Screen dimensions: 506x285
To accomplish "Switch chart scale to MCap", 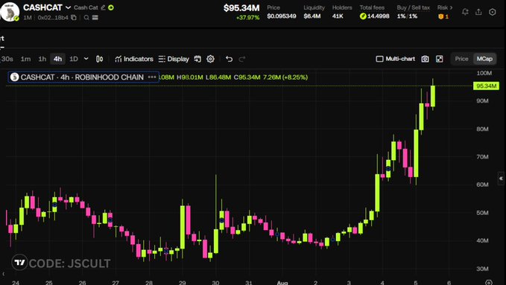I will tap(484, 59).
